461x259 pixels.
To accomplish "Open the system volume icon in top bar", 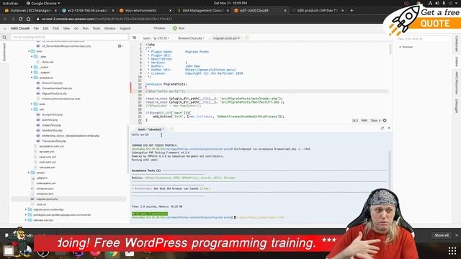I will coord(437,3).
